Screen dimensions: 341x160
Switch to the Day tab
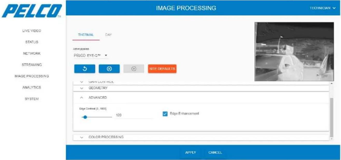click(x=108, y=35)
